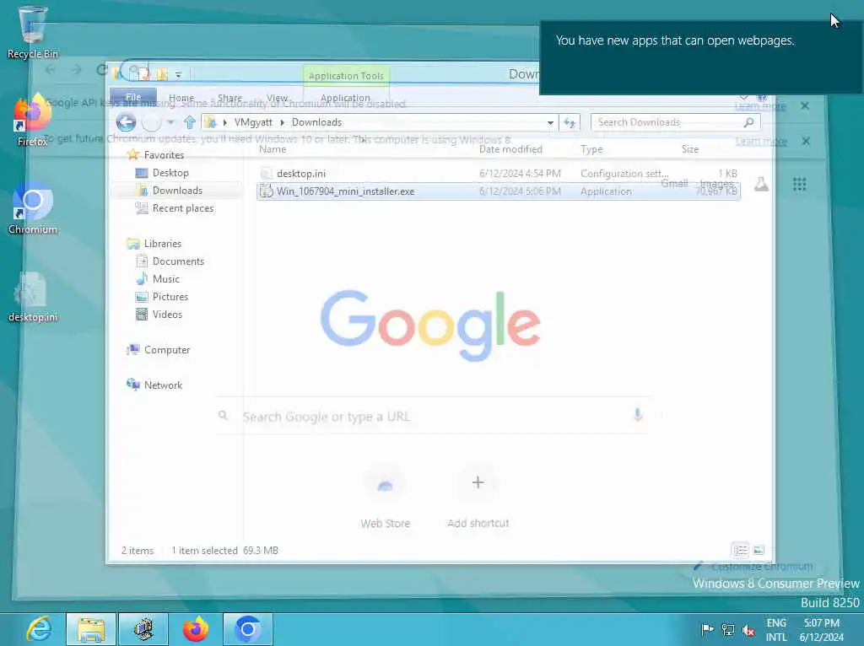Refresh the Downloads folder address bar
This screenshot has height=646, width=864.
570,122
